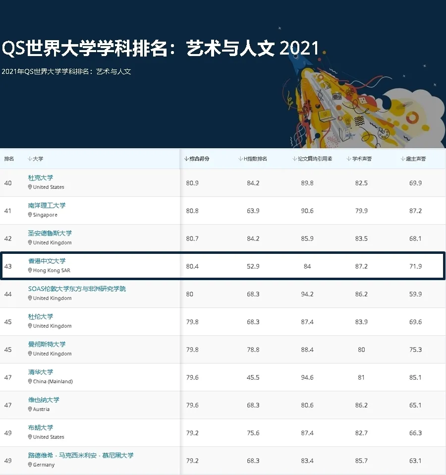Sort table by 雇主声誉 column
Image resolution: width=446 pixels, height=475 pixels.
point(413,159)
